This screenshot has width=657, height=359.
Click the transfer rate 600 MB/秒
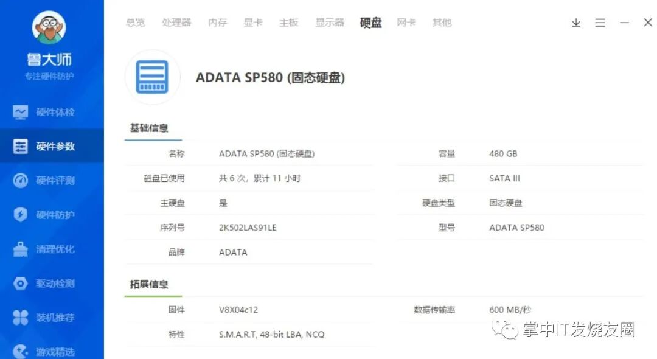point(510,310)
